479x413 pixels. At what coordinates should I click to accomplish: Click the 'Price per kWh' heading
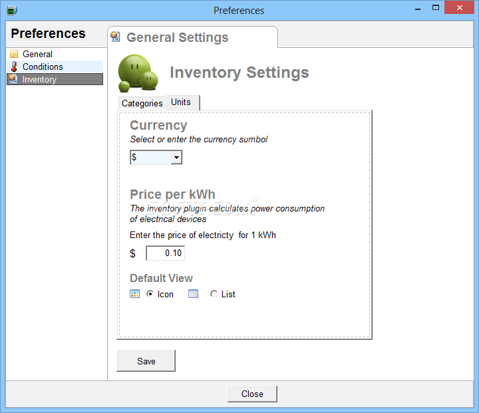click(172, 194)
